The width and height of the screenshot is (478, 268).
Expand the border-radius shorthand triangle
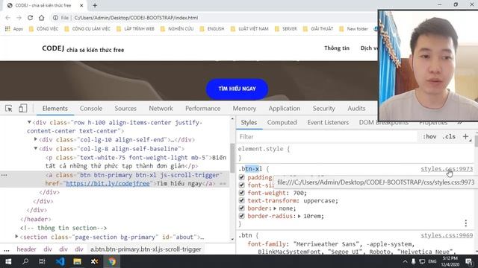click(x=299, y=217)
